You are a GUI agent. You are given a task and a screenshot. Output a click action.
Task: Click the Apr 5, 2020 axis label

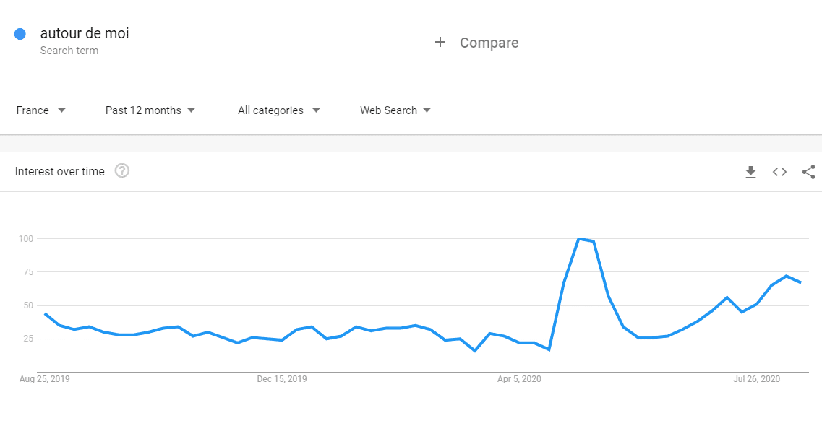(x=519, y=379)
